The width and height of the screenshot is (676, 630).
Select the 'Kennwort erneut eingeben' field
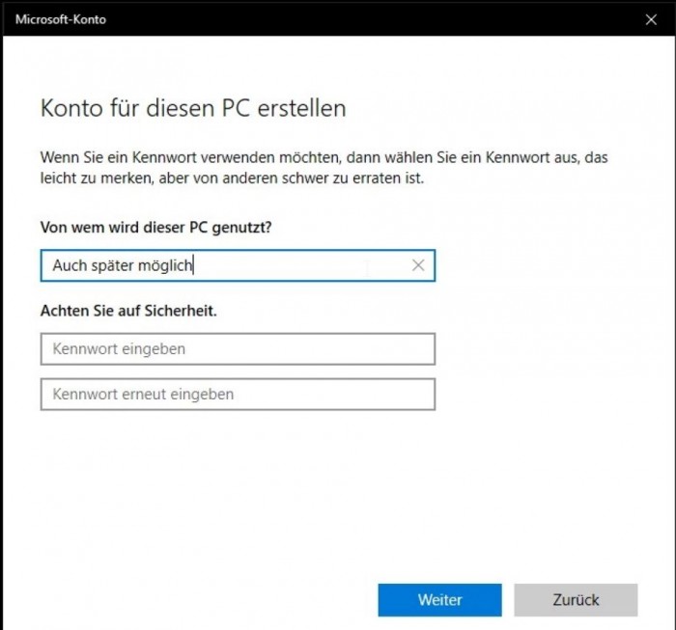pyautogui.click(x=238, y=394)
